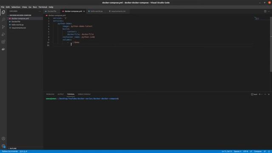Open the Selection menu

point(16,7)
